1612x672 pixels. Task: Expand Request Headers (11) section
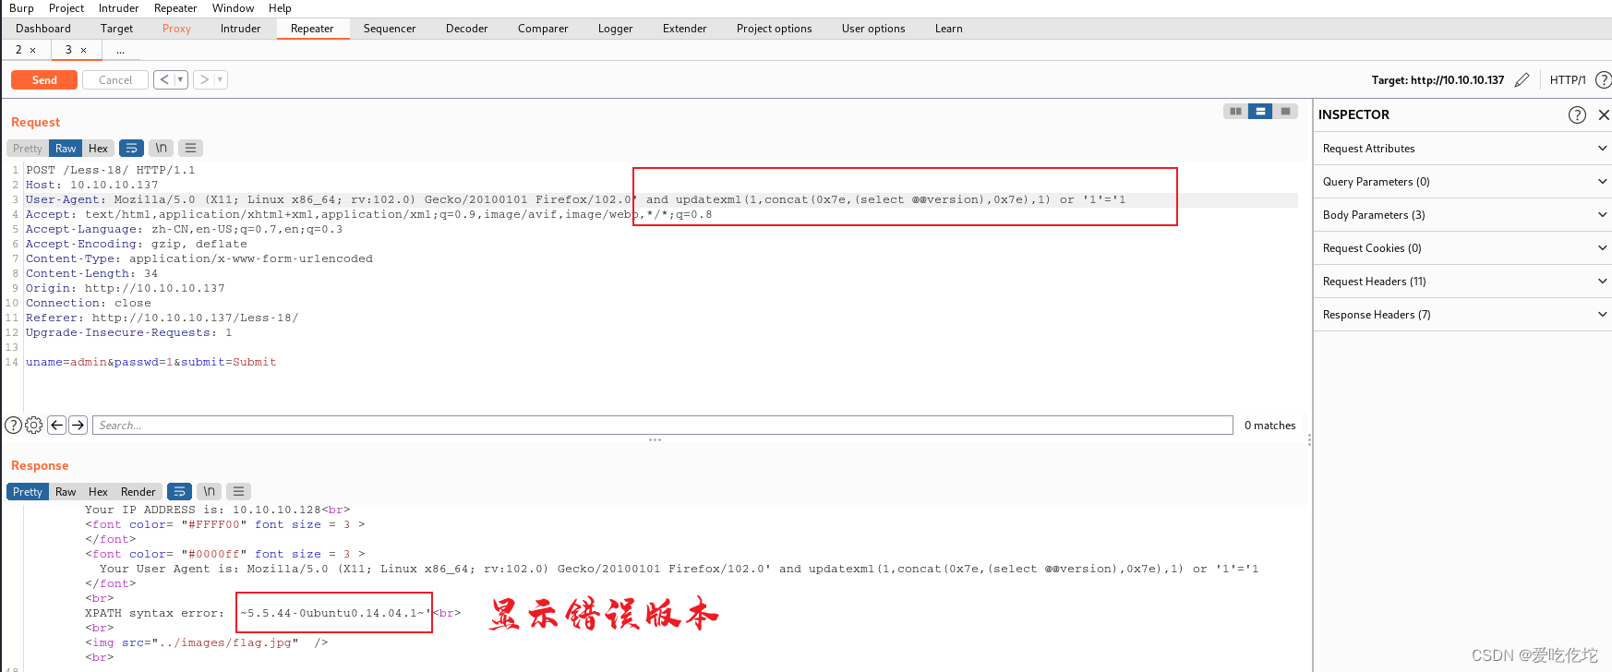point(1462,282)
